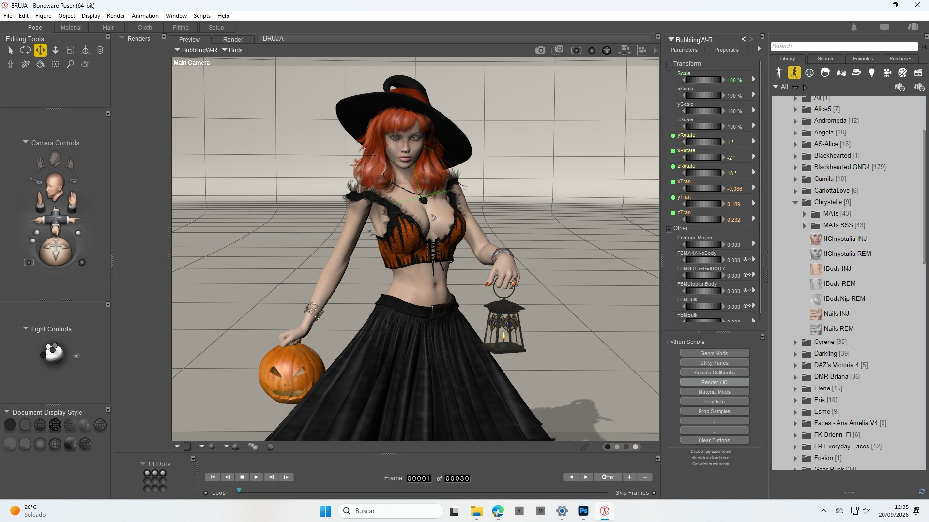Viewport: 929px width, 522px height.
Task: Click the Clear Buttons script button
Action: 714,440
